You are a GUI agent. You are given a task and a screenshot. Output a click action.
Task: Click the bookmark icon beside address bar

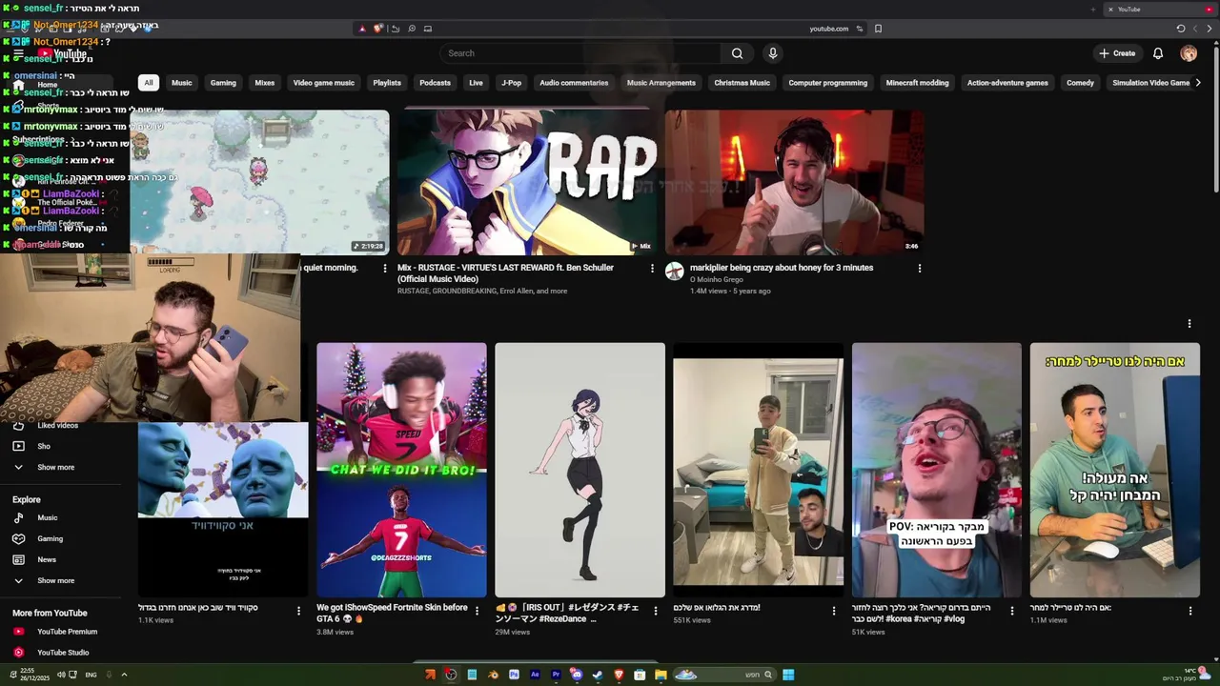(878, 29)
